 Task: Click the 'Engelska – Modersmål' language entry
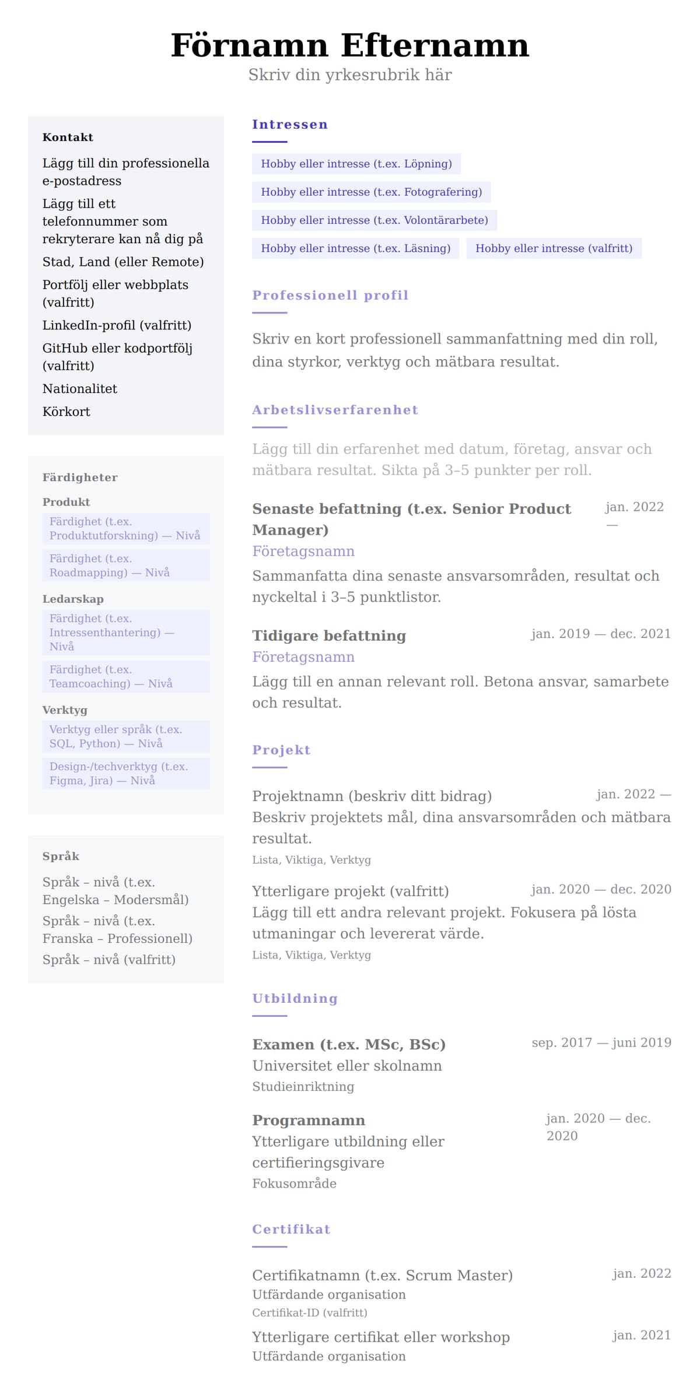click(116, 890)
